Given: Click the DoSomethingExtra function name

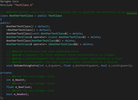Looking at the screenshot, I should tap(26, 66).
